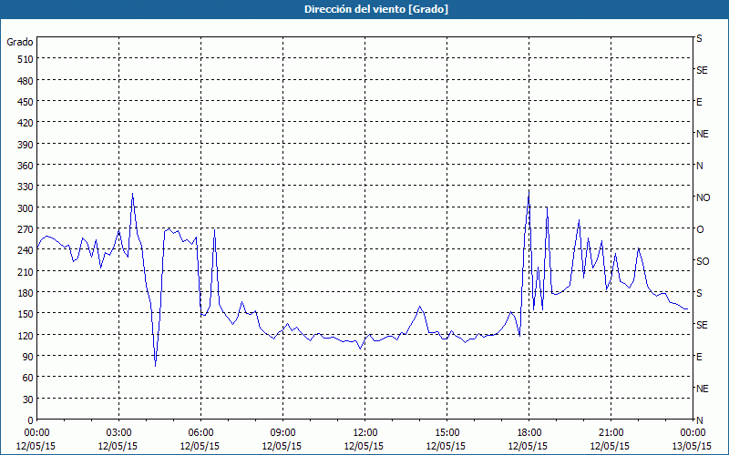Click the 180 degree axis label

click(26, 293)
